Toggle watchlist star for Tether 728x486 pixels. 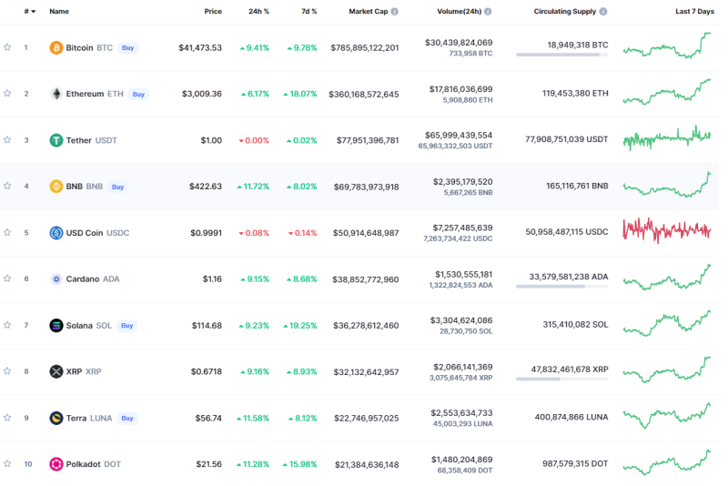click(x=7, y=140)
